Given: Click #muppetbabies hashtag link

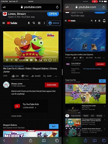Looking at the screenshot, I should click(9, 66).
